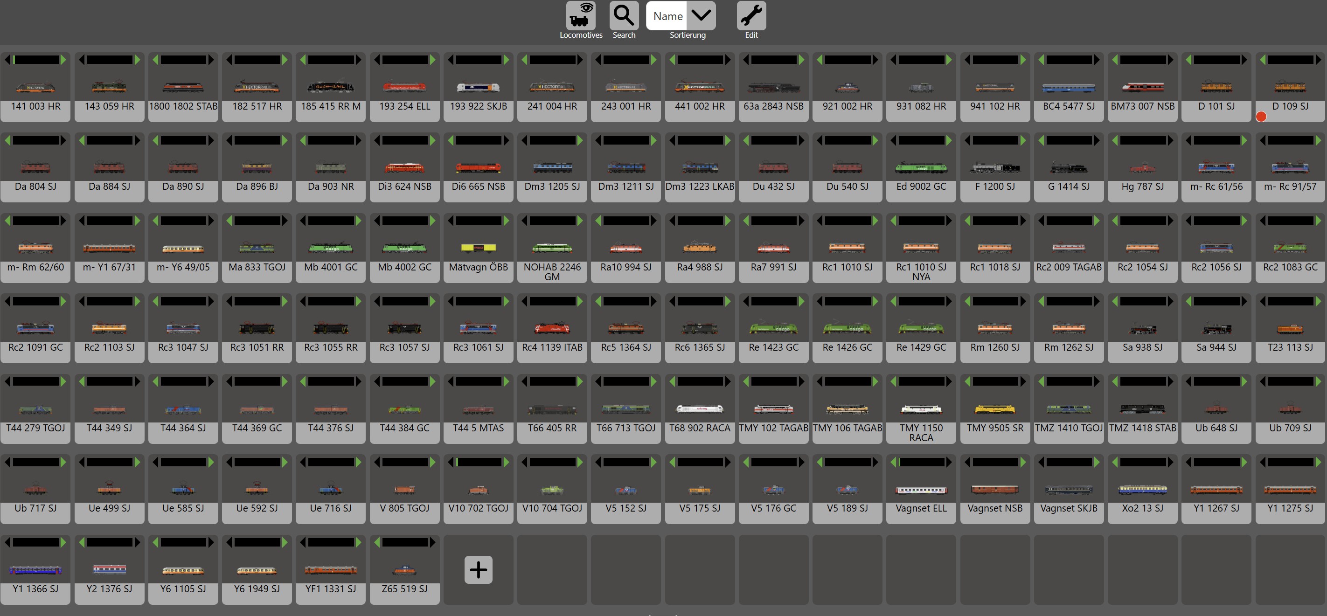Set T44 279 TGOJ direction to reverse
Screen dimensions: 1327x616
tap(8, 381)
